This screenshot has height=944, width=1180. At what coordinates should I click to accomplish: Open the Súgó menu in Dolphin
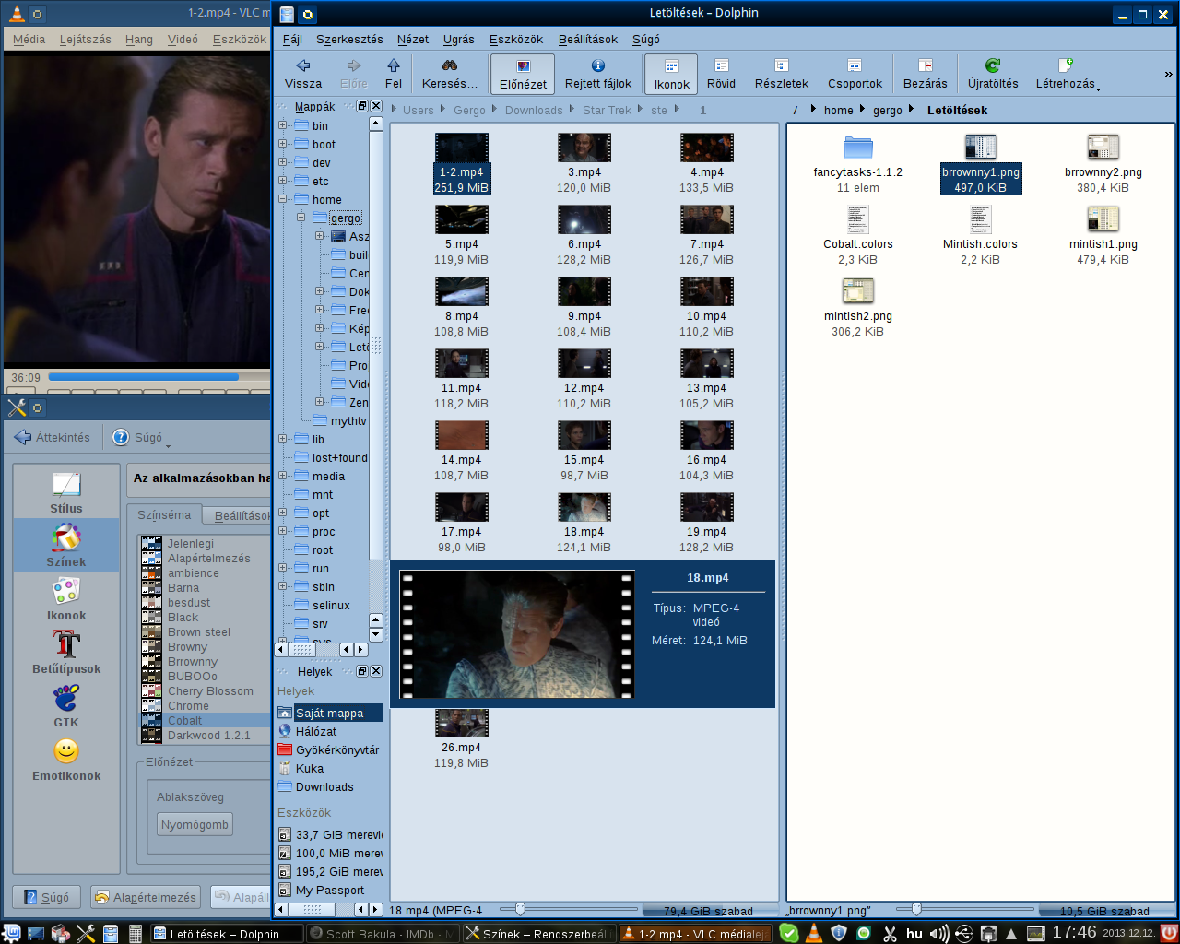tap(646, 40)
